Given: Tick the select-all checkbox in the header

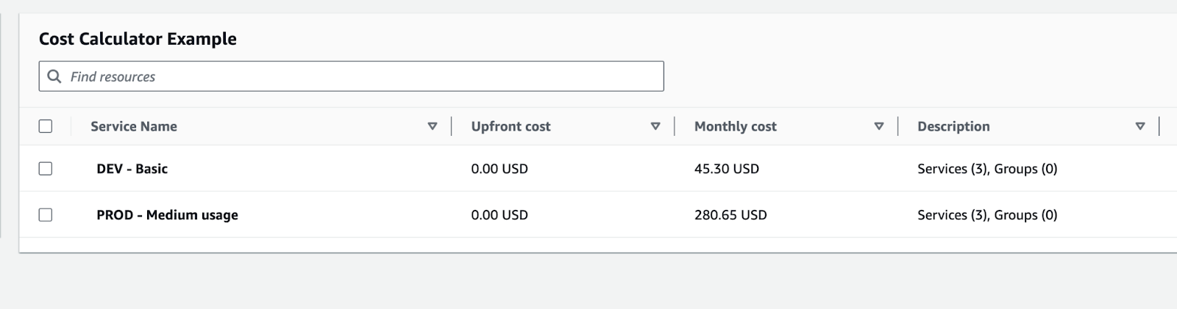Looking at the screenshot, I should point(46,126).
